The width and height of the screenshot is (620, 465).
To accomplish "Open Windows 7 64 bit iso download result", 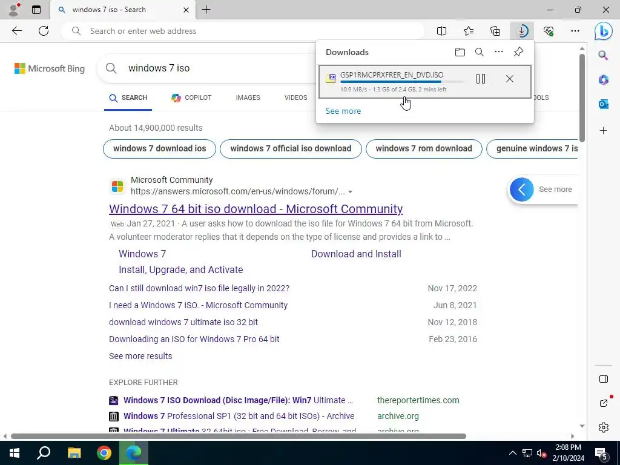I will point(256,209).
